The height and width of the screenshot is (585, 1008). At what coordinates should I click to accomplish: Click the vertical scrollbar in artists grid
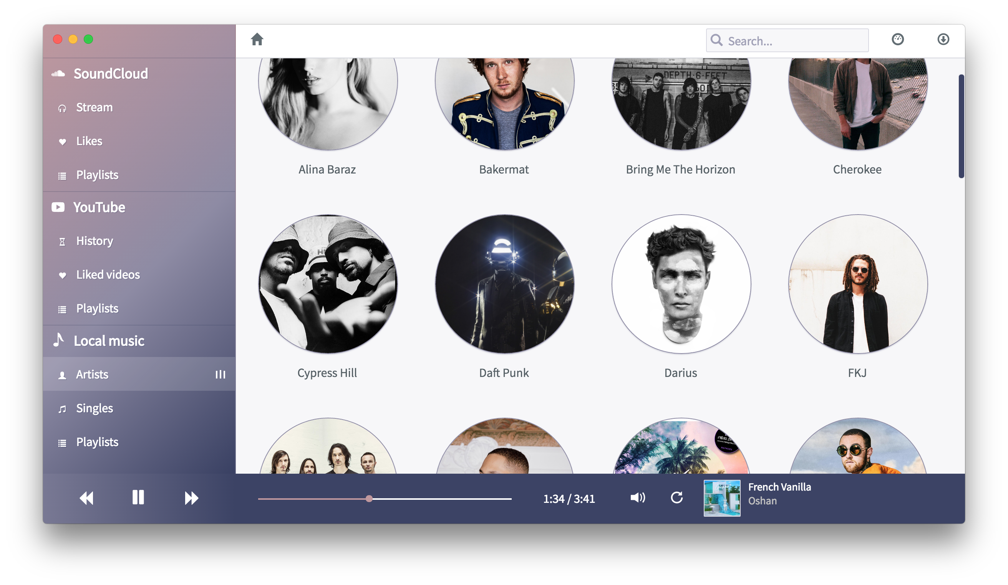(961, 126)
